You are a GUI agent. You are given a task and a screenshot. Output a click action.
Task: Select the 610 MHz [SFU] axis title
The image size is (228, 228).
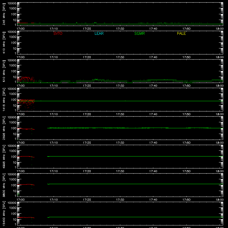(x=4, y=71)
